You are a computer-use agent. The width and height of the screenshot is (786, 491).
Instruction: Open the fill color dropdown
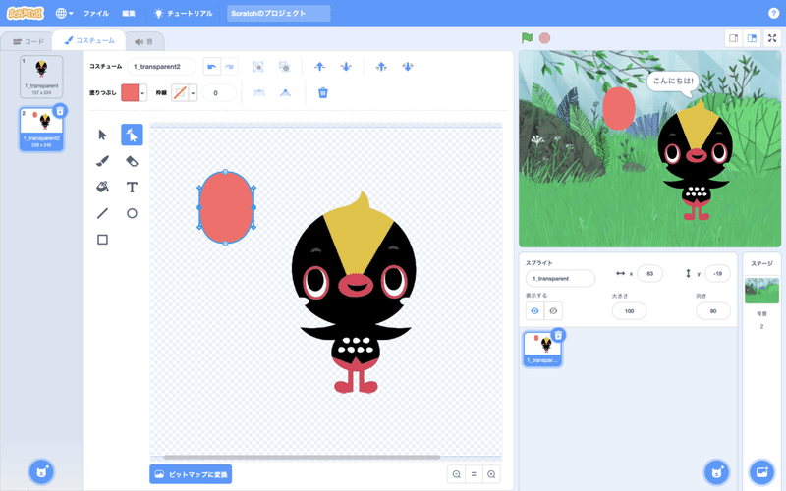(x=142, y=92)
